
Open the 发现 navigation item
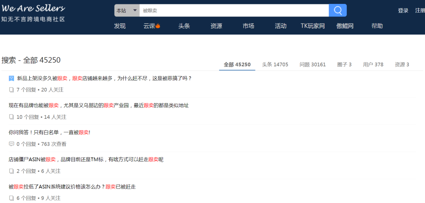[120, 26]
